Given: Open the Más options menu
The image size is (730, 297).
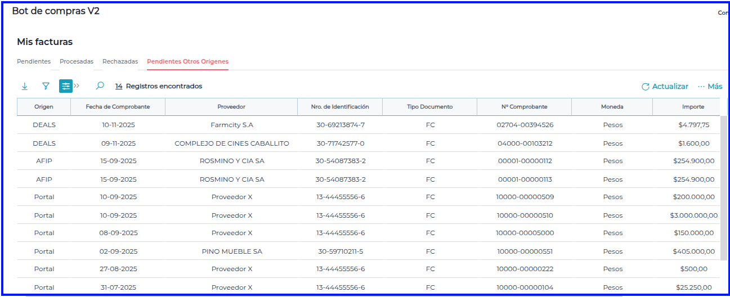Looking at the screenshot, I should coord(710,87).
